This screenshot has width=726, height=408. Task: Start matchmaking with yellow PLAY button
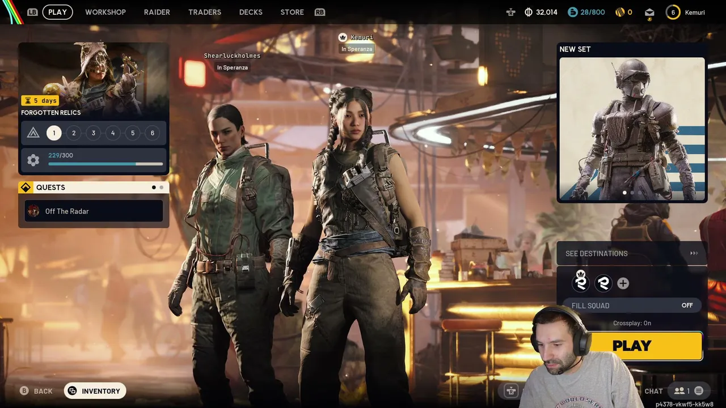pos(645,346)
